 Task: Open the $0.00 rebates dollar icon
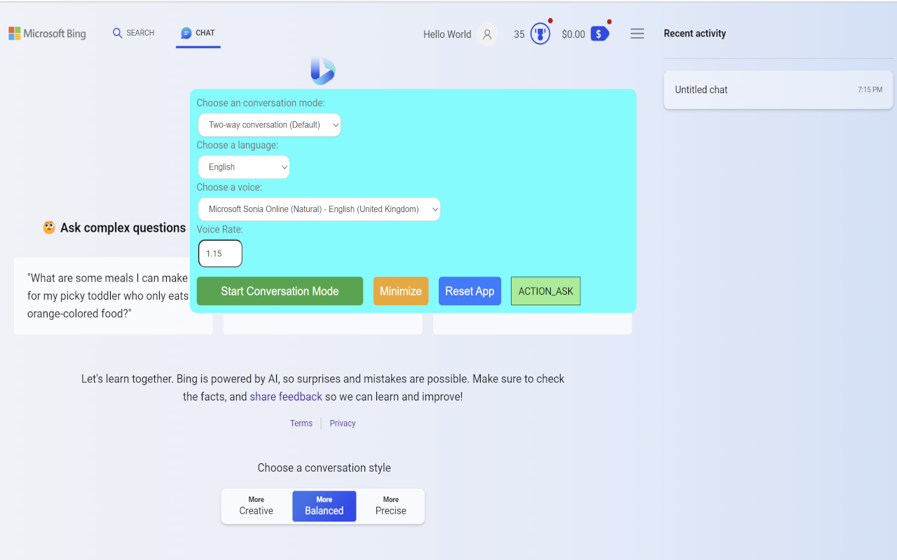(x=598, y=33)
